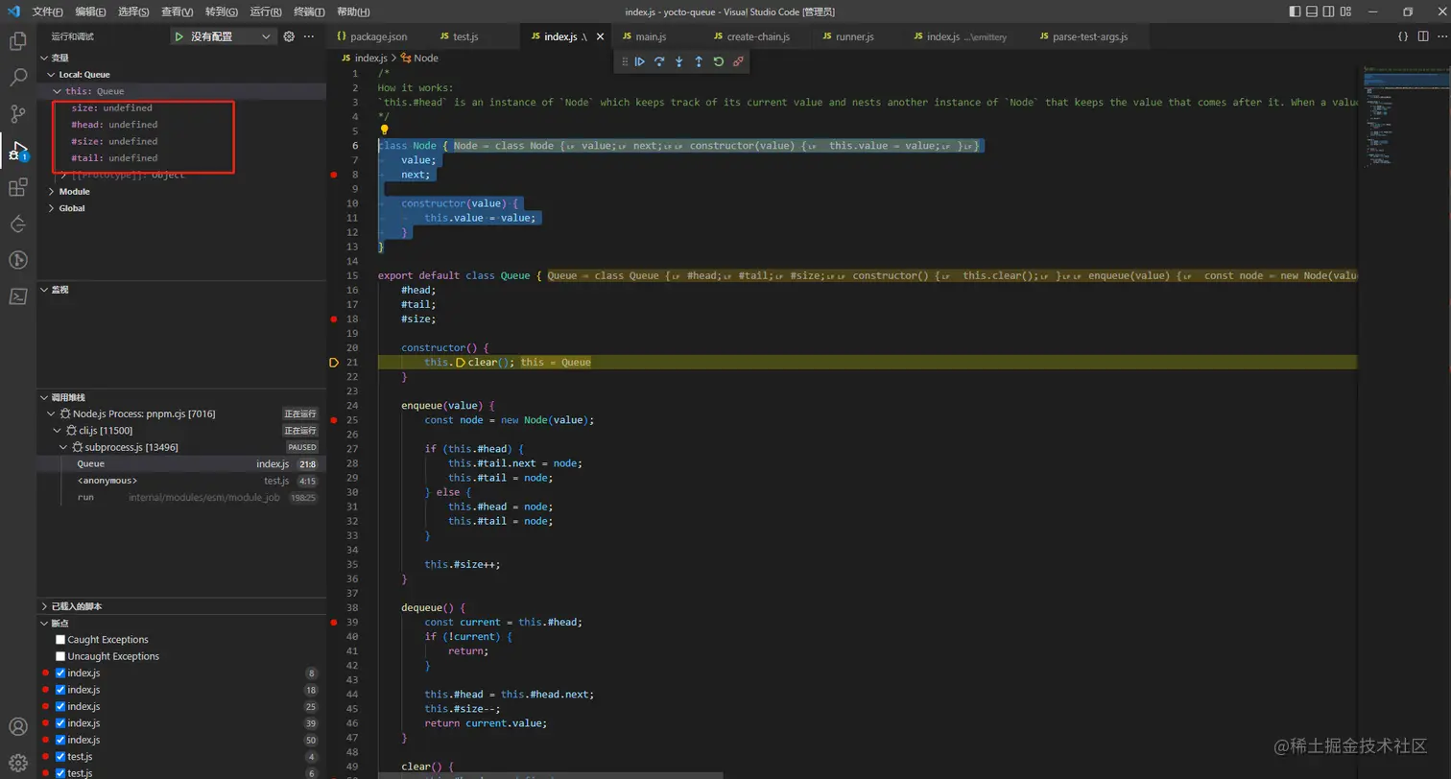Enable the Uncaught Exceptions checkbox
Viewport: 1451px width, 779px height.
pyautogui.click(x=60, y=656)
